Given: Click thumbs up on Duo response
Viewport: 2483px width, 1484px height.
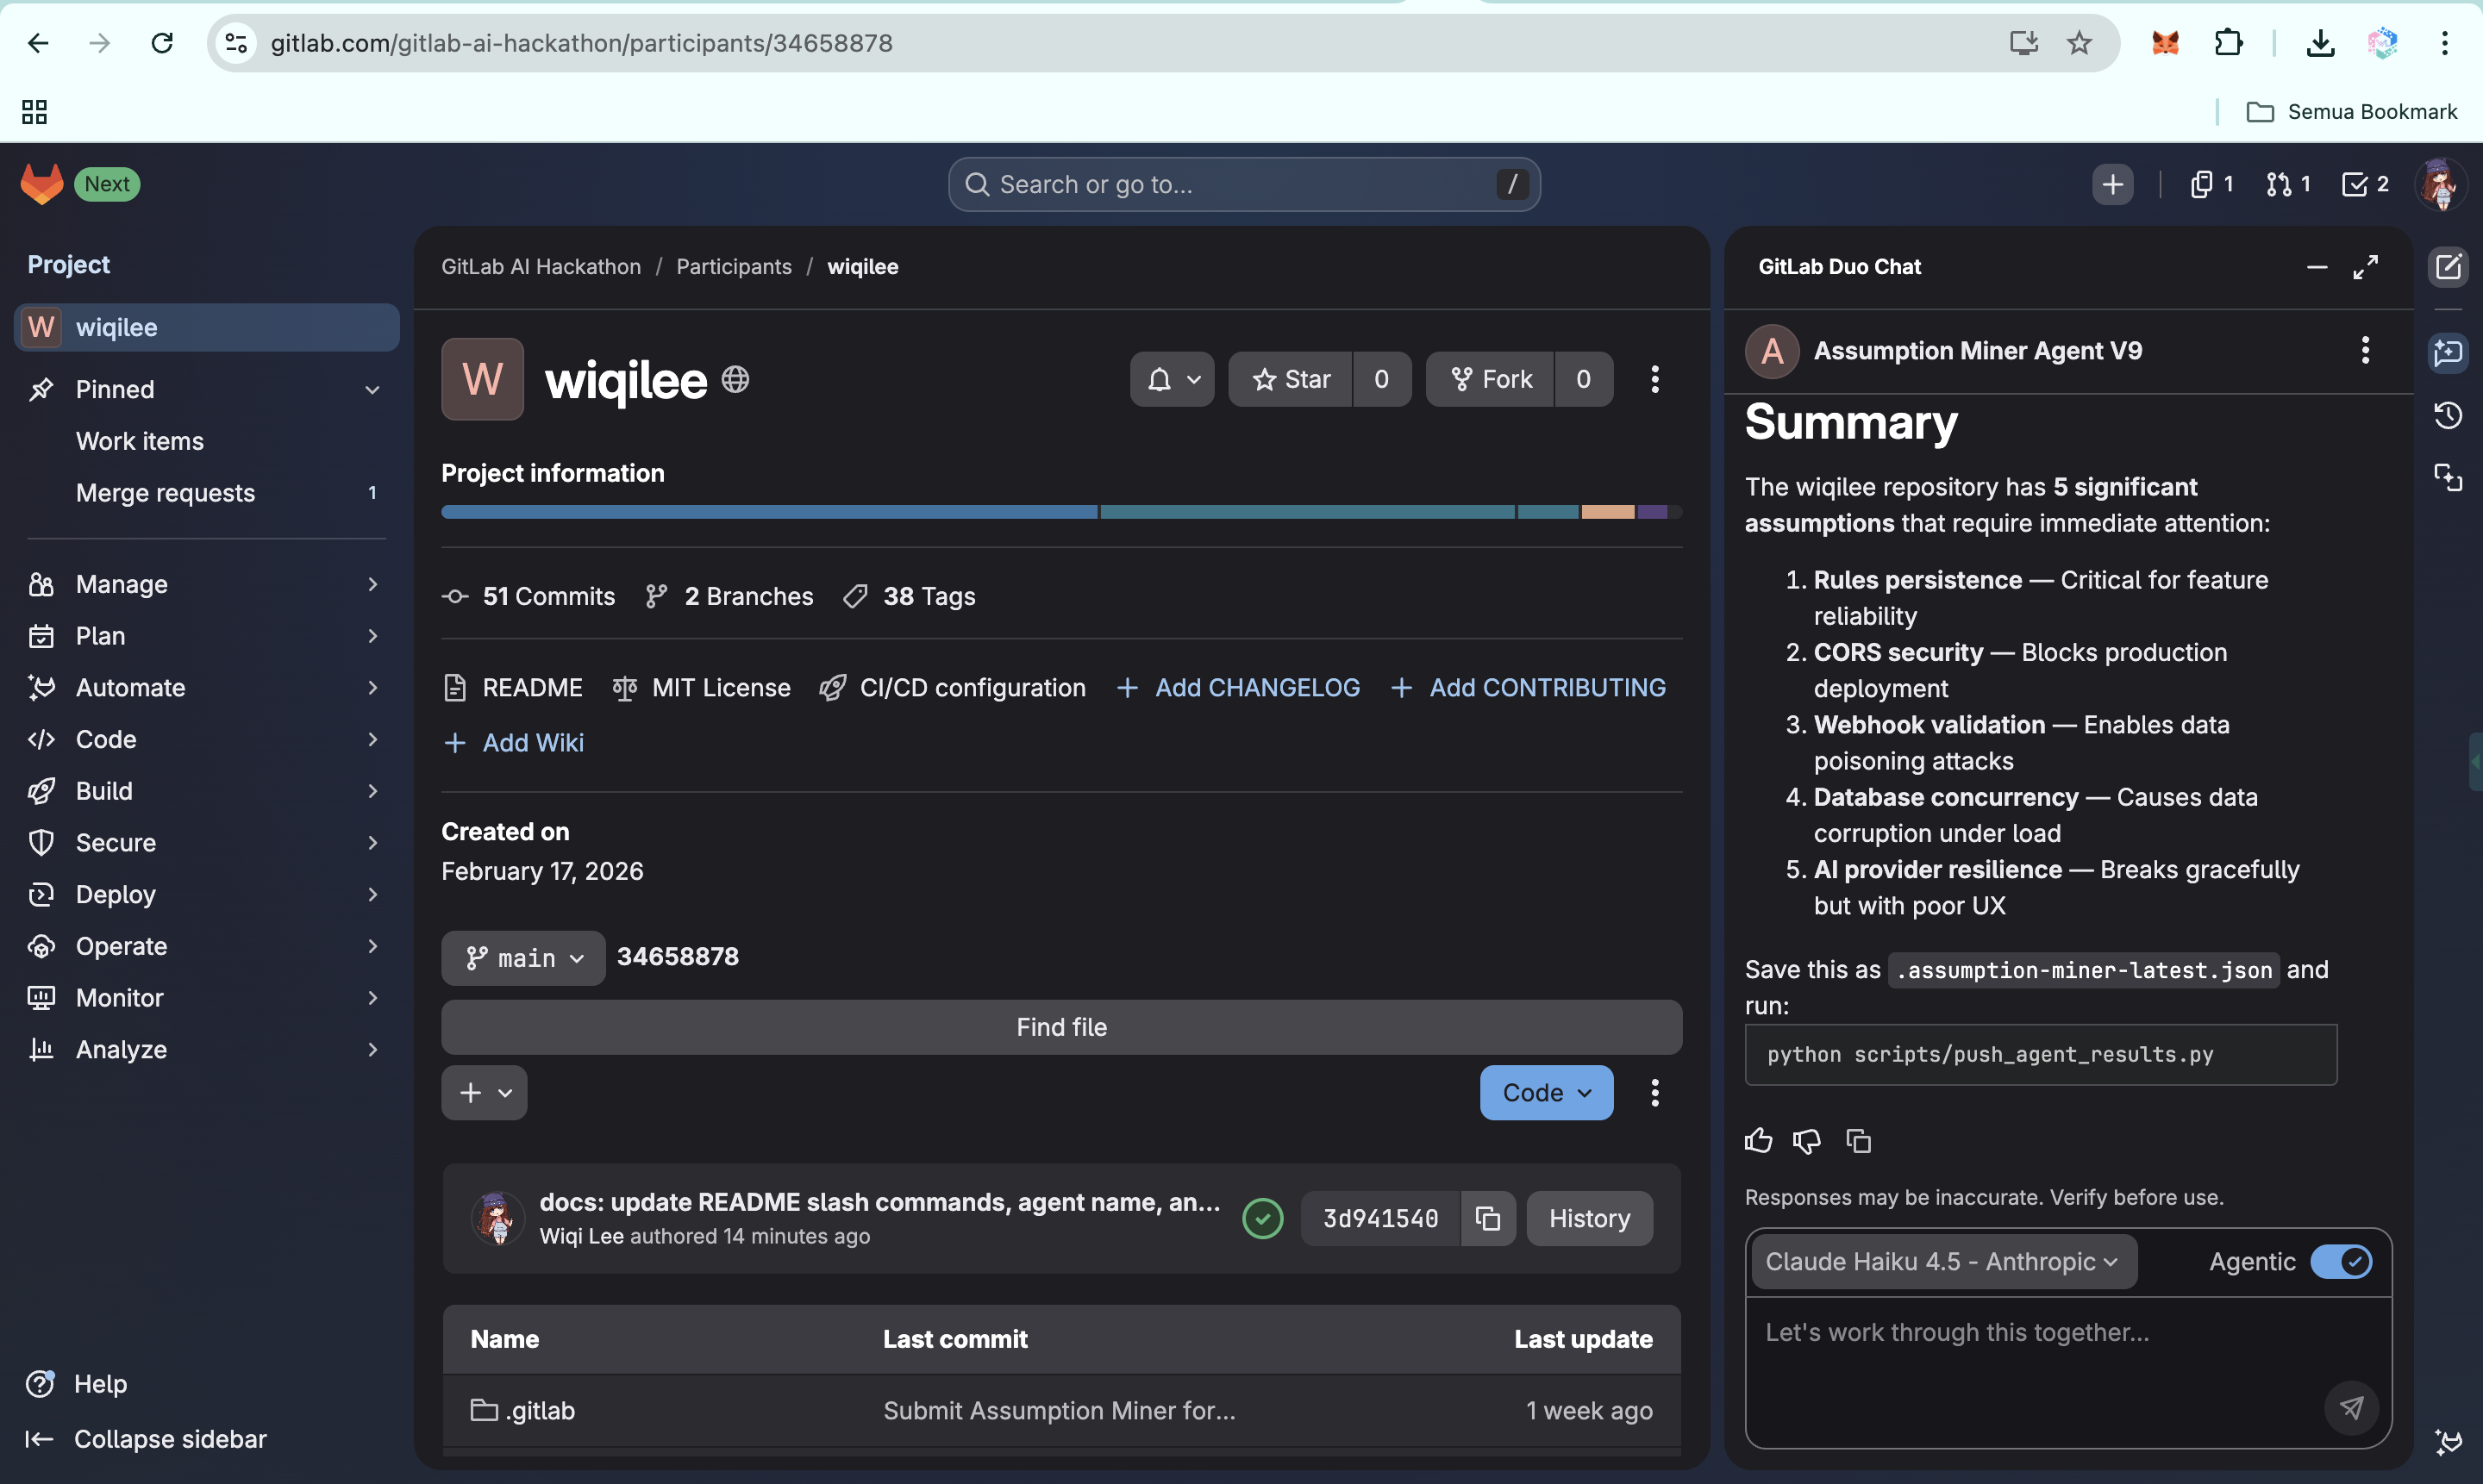Looking at the screenshot, I should [1758, 1141].
